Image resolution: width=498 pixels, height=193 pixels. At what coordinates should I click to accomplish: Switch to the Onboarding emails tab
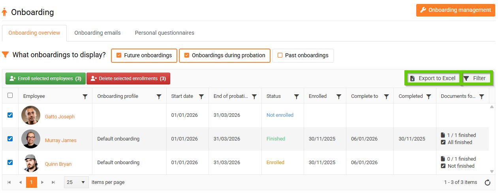pyautogui.click(x=98, y=33)
